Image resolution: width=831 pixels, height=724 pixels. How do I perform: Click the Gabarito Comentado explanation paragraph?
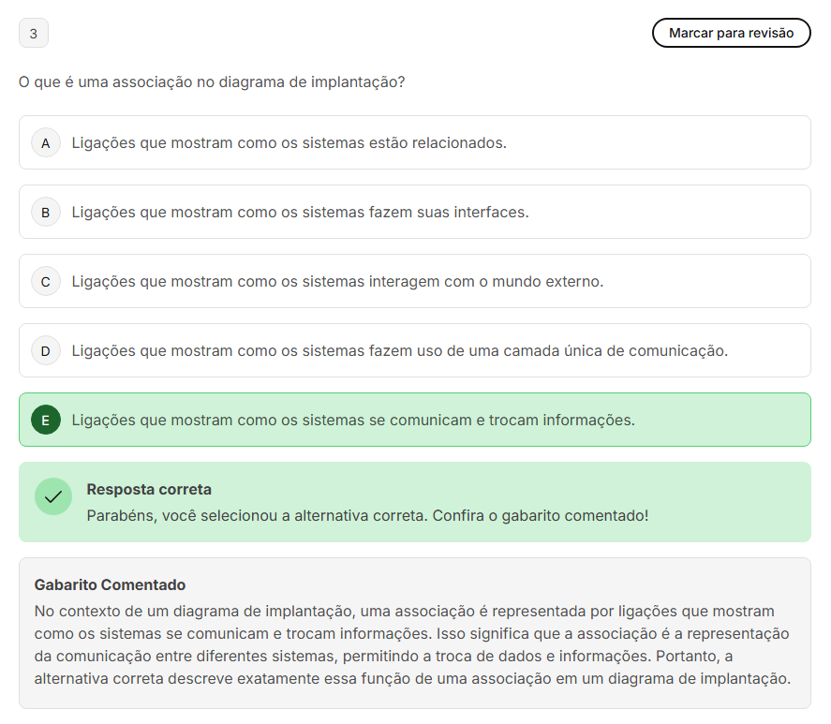pos(412,644)
